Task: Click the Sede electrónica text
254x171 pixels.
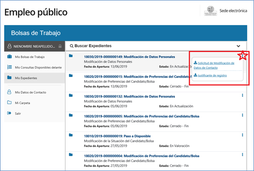Action: coord(233,11)
